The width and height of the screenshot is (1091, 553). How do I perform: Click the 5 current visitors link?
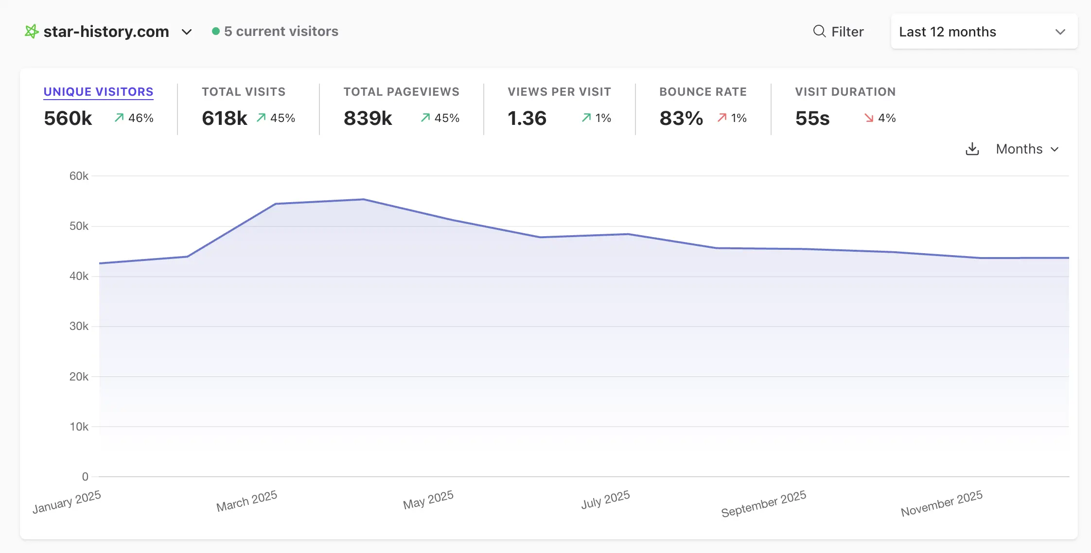281,32
